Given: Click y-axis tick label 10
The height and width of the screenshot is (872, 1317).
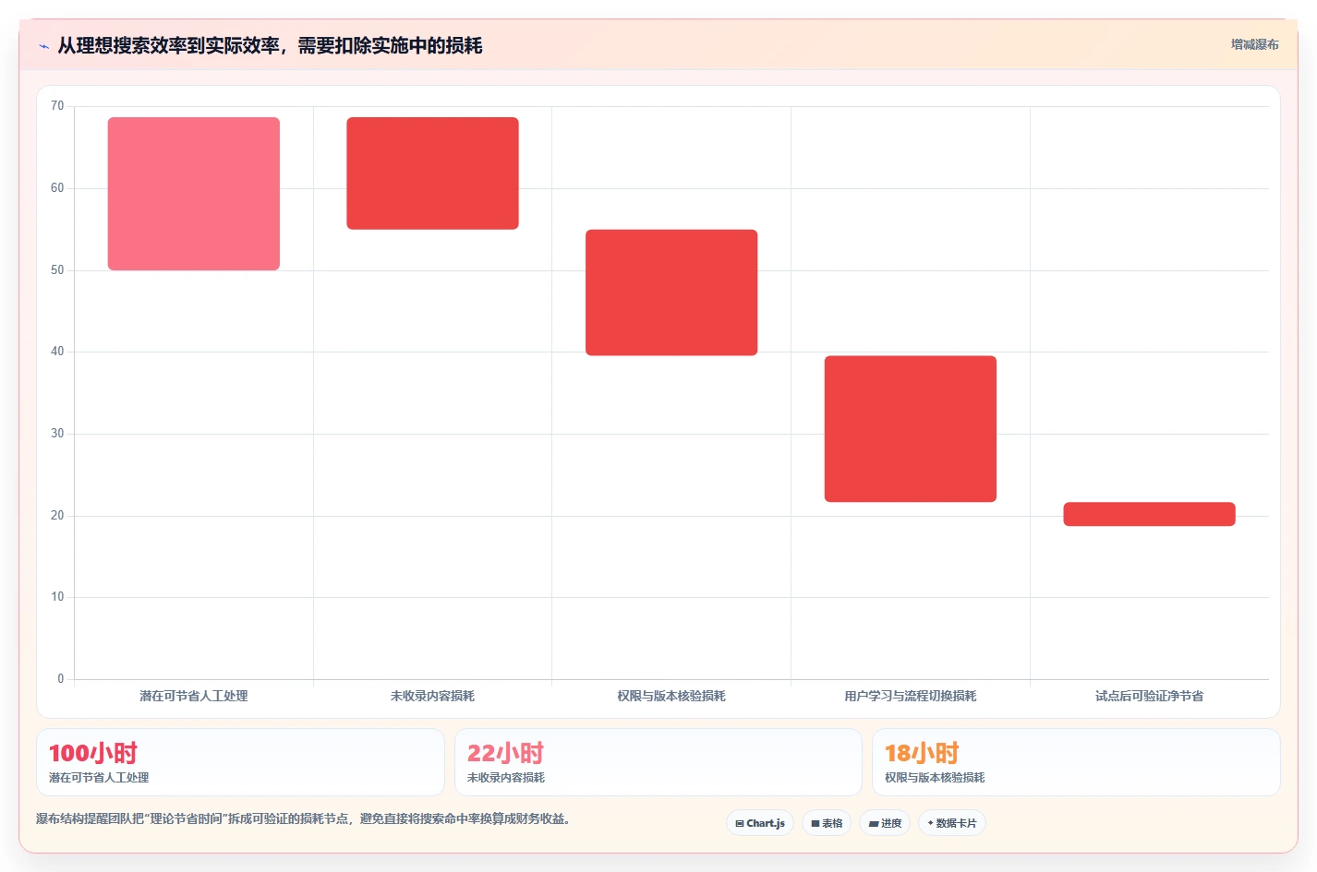Looking at the screenshot, I should pyautogui.click(x=57, y=597).
